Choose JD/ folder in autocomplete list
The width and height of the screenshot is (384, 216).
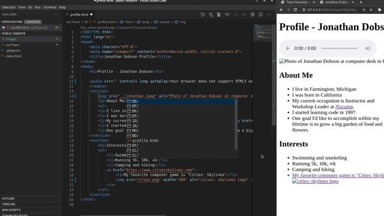[181, 121]
